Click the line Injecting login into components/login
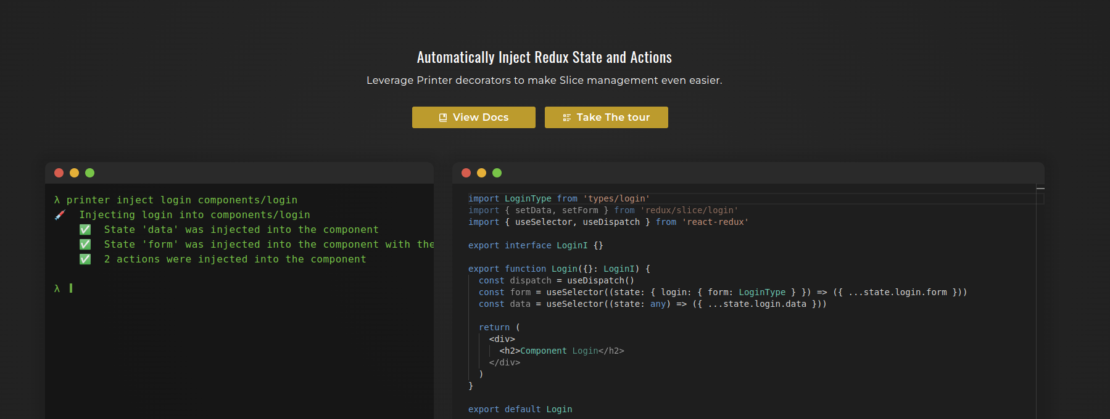Screen dimensions: 1110x419 [x=194, y=214]
